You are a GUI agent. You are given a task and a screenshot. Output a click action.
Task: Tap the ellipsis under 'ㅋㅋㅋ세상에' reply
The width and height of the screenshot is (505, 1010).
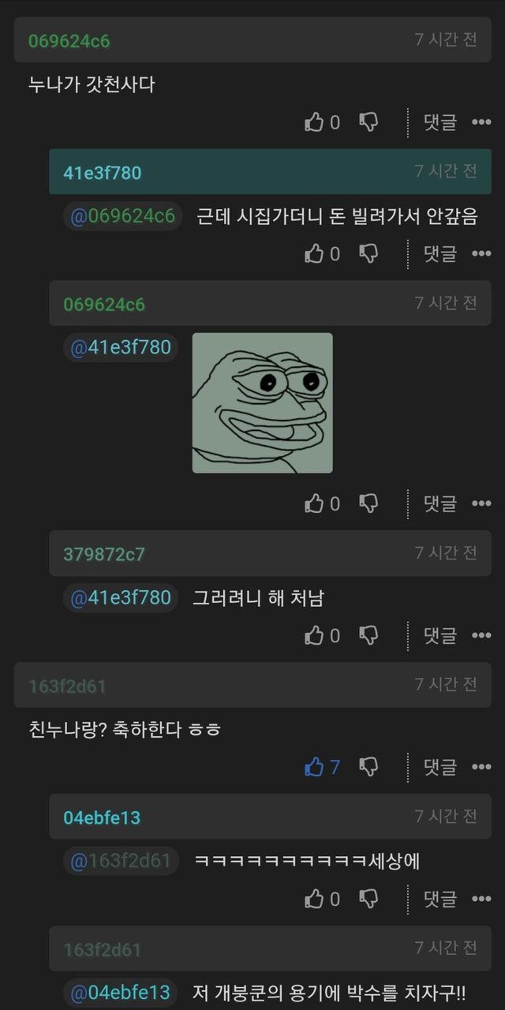click(481, 899)
